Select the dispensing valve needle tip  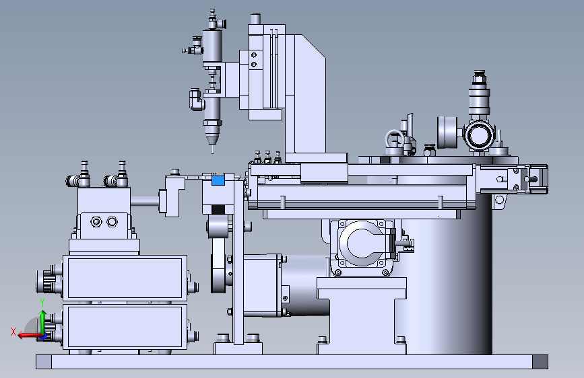(x=212, y=148)
